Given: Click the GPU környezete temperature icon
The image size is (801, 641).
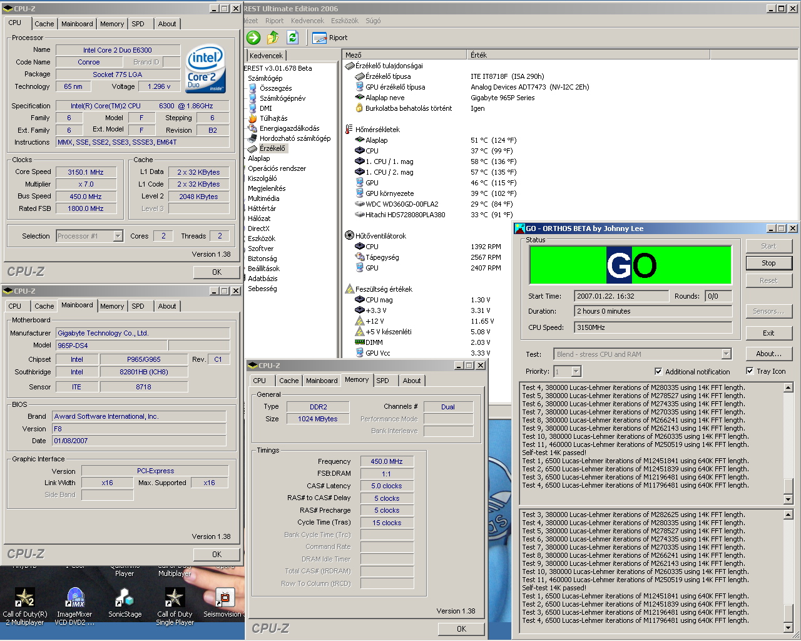Looking at the screenshot, I should tap(359, 193).
